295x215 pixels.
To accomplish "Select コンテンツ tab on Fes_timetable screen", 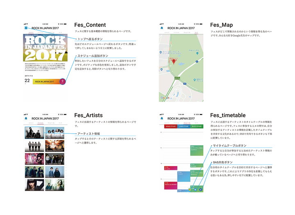I will (x=167, y=123).
